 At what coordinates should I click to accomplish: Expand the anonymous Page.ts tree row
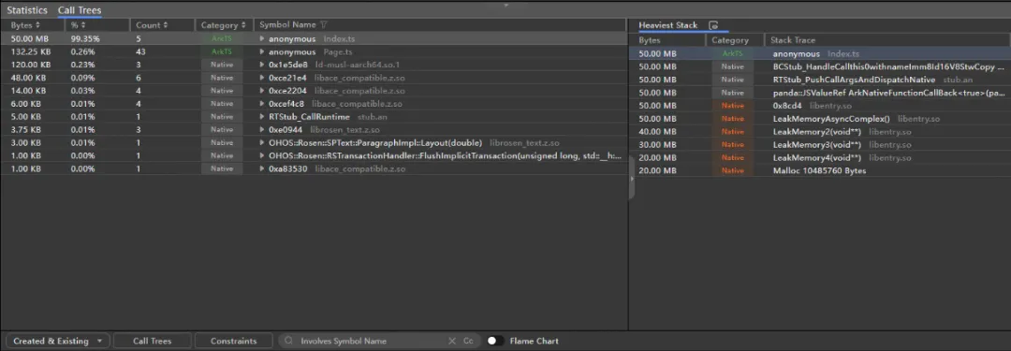(x=262, y=51)
